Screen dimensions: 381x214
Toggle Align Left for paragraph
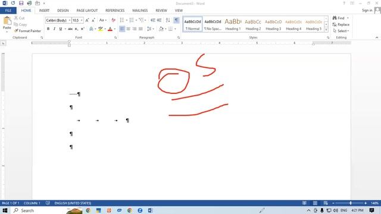[x=122, y=29]
